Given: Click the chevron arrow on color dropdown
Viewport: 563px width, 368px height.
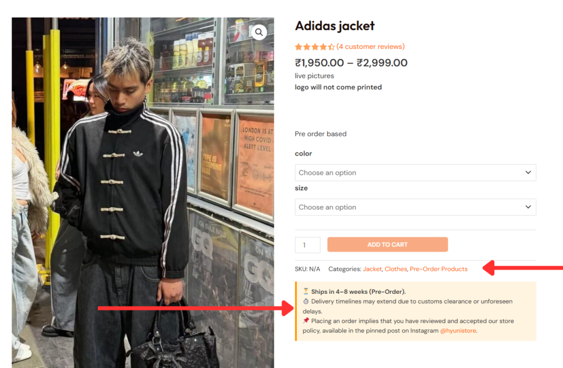Looking at the screenshot, I should click(x=528, y=172).
